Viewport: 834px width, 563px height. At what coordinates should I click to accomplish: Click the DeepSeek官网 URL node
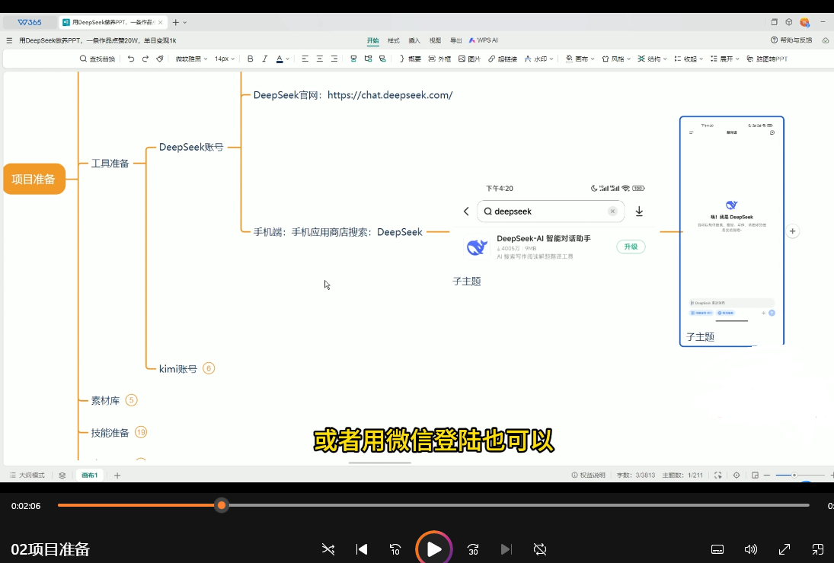[353, 95]
